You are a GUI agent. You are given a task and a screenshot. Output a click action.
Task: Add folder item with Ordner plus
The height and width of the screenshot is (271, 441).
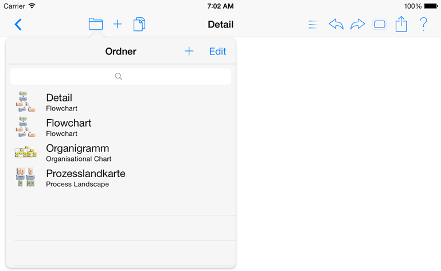click(x=189, y=51)
